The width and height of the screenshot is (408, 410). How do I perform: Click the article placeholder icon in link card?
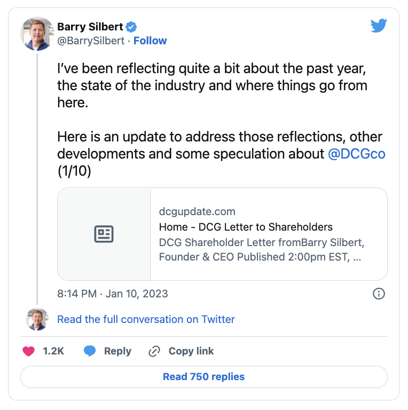click(104, 234)
